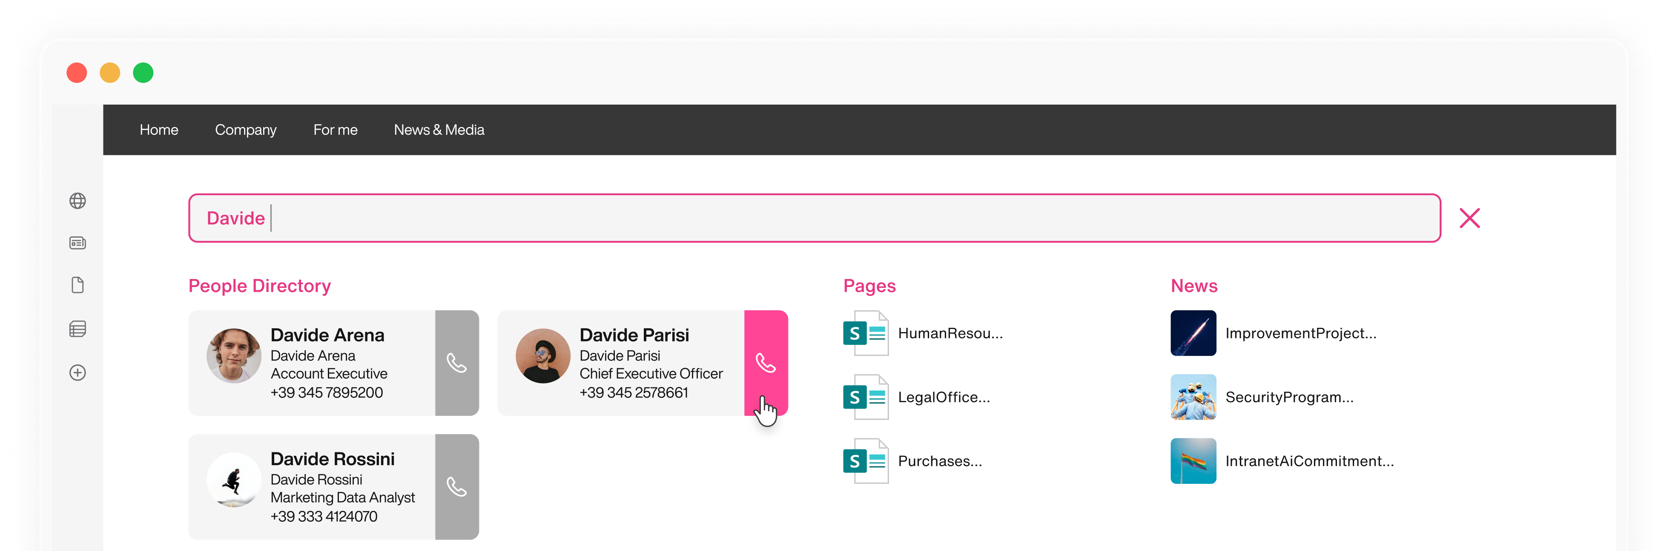
Task: Select the Davide Rossini name heading
Action: pos(333,459)
